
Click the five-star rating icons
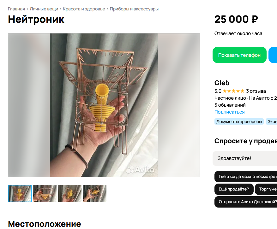click(x=233, y=91)
